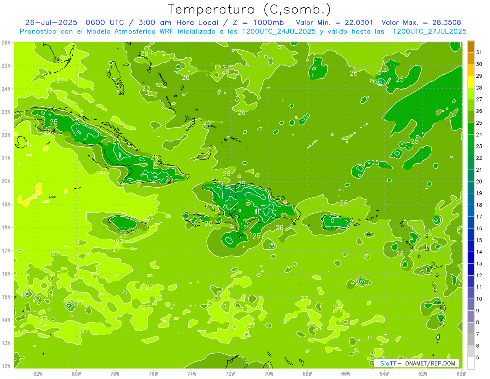Click the gray swatch between 6 and 7
This screenshot has height=379, width=490.
471,339
